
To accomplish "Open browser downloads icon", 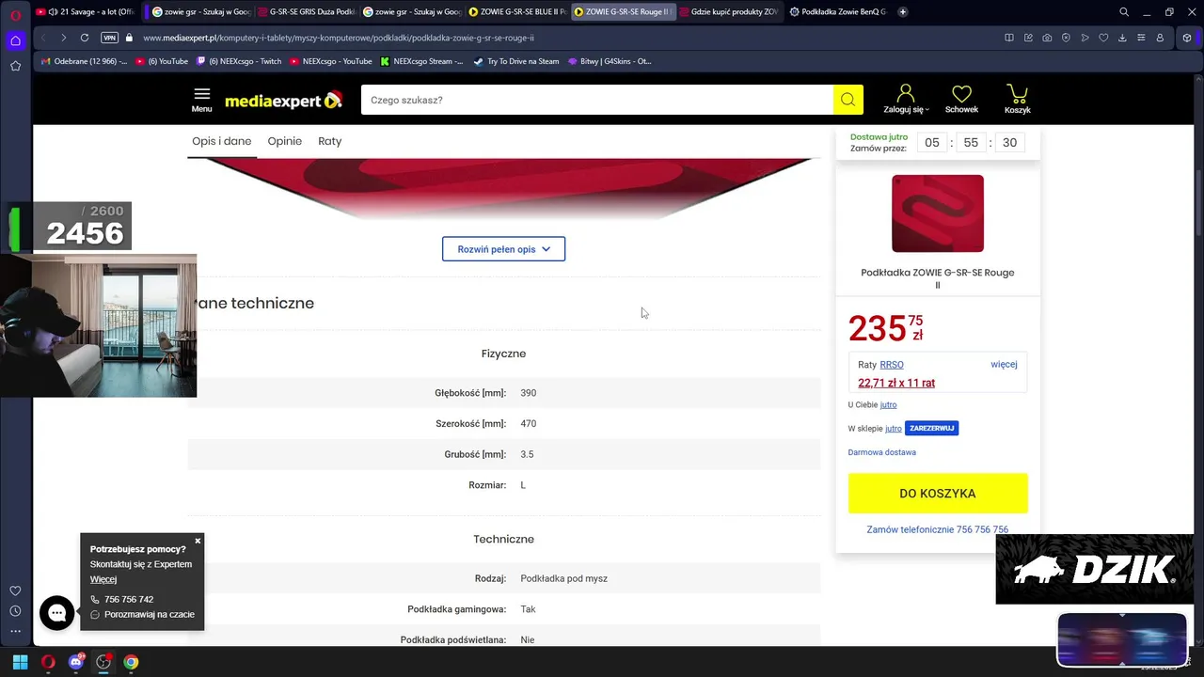I will tap(1122, 38).
